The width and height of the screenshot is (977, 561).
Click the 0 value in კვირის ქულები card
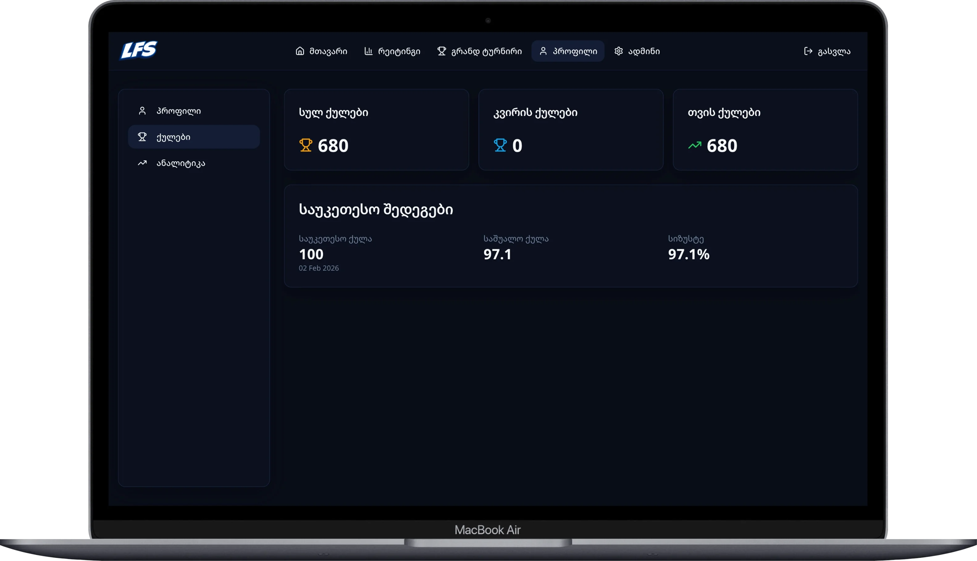pos(518,146)
